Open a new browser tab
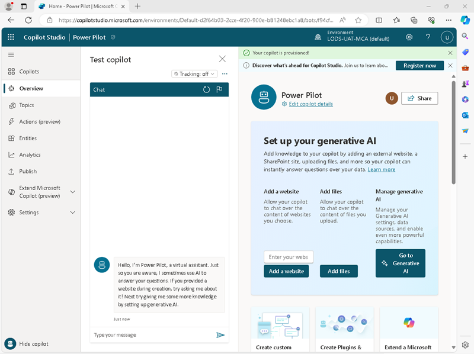 click(137, 6)
